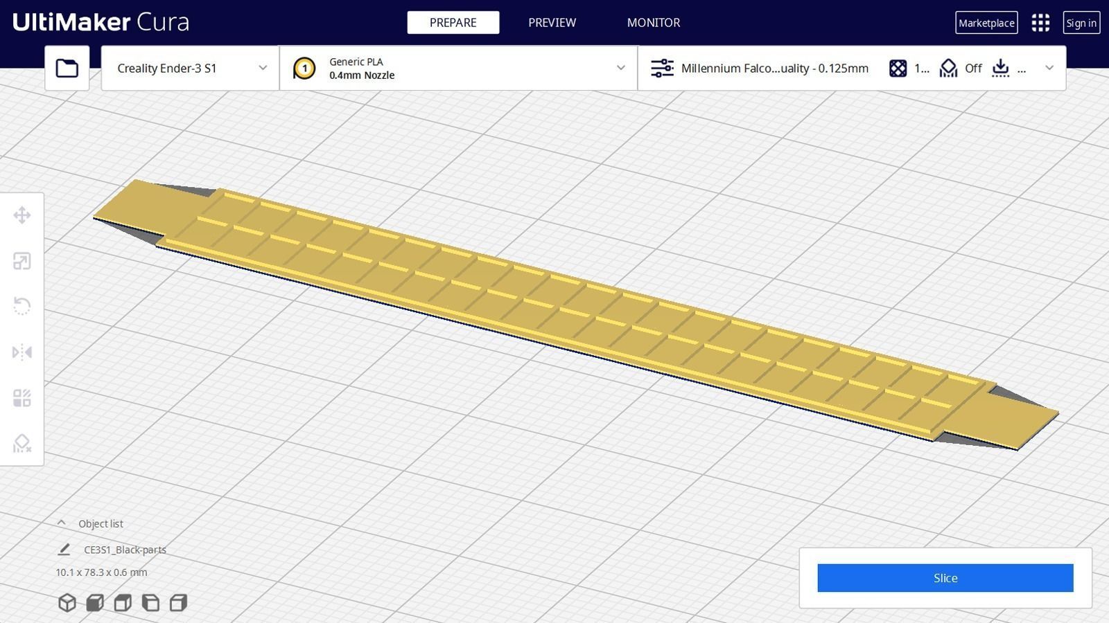Open the application switcher grid
Screen dimensions: 1109x623
[1040, 23]
